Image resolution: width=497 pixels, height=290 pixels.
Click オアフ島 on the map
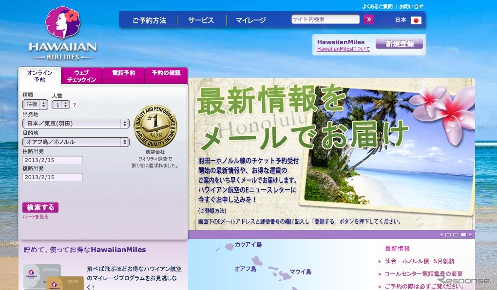[245, 269]
